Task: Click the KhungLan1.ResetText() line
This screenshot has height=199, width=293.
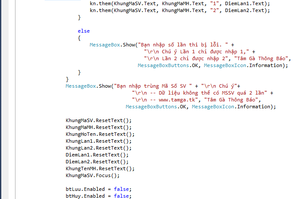Action: [x=99, y=141]
